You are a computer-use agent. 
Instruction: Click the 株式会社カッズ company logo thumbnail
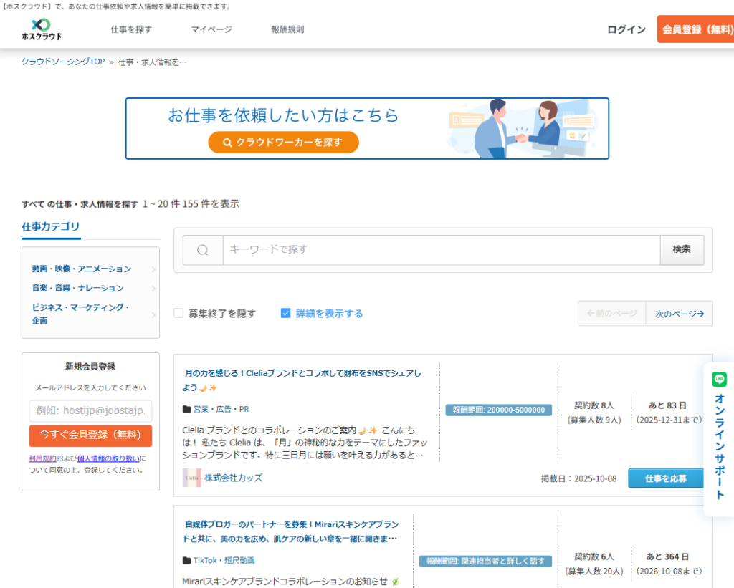pyautogui.click(x=191, y=478)
